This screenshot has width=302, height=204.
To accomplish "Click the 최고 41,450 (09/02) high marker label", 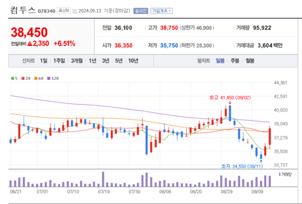I will click(x=230, y=97).
